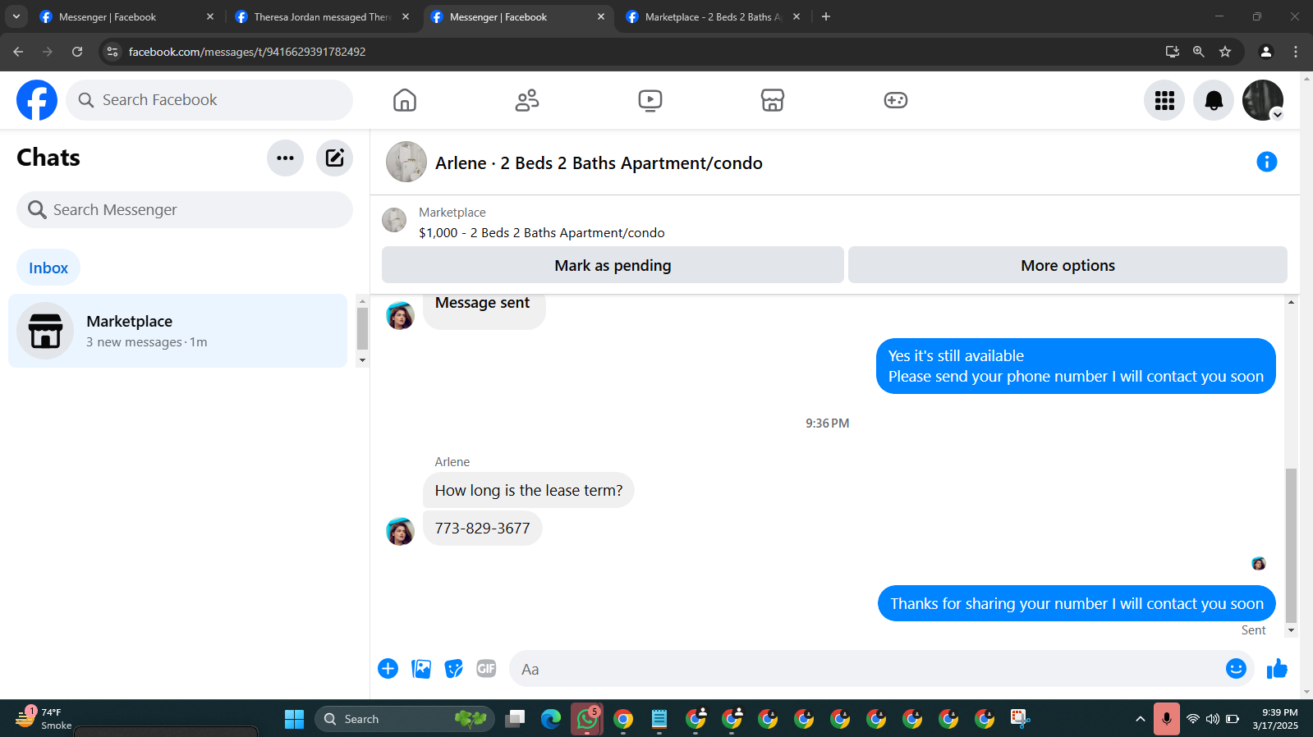1313x737 pixels.
Task: Switch to 'Theresa Jordan messaged' browser tab
Action: 322,16
